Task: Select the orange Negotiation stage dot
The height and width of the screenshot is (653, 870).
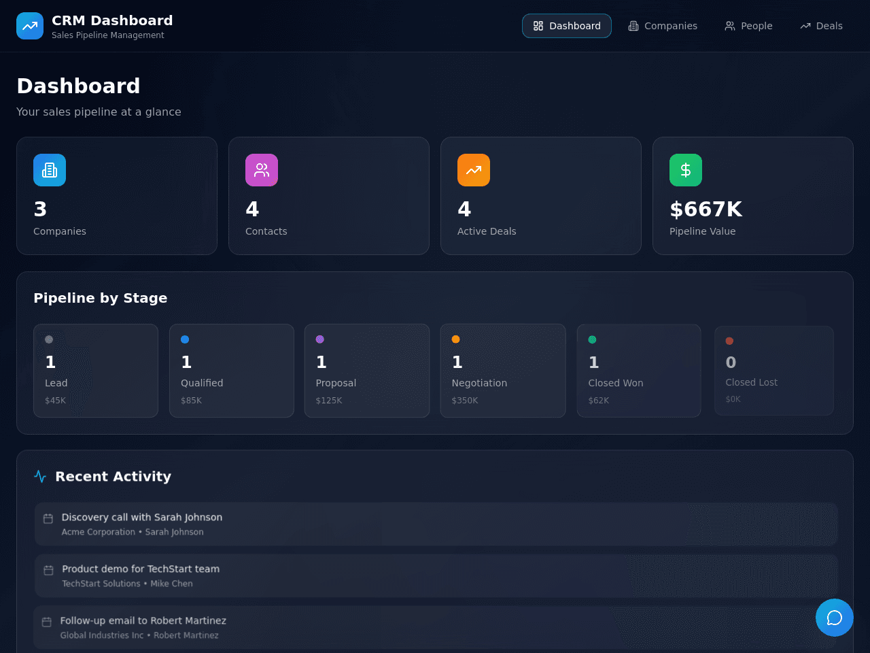Action: [x=456, y=339]
